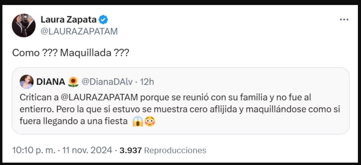Click the Reproducciones label
Screen dimensions: 361x165
tap(175, 150)
